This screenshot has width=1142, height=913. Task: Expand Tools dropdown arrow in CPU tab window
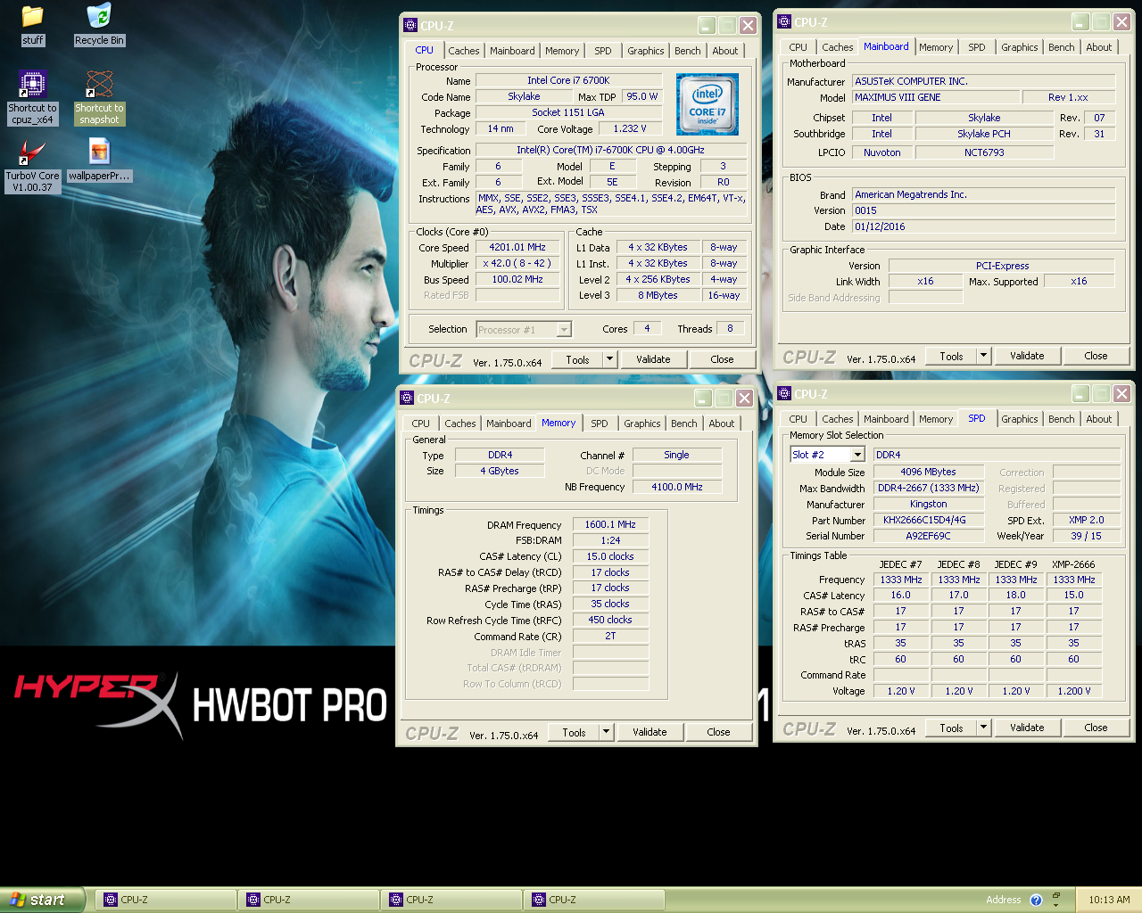(610, 359)
